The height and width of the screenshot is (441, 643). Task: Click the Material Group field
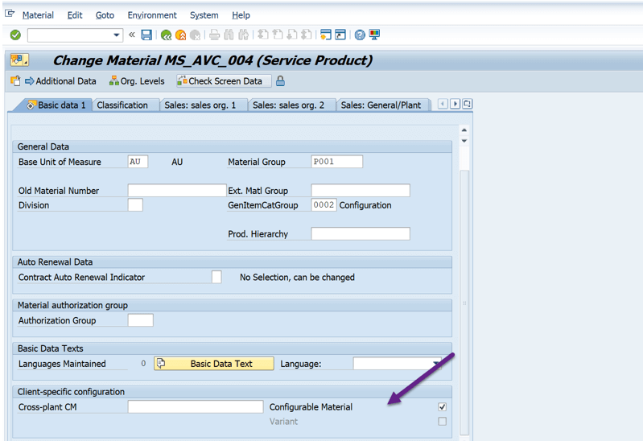click(337, 162)
